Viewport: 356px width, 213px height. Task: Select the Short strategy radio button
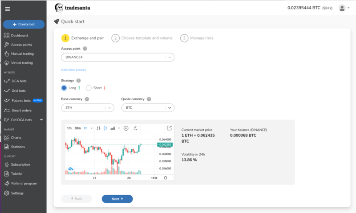pyautogui.click(x=89, y=88)
